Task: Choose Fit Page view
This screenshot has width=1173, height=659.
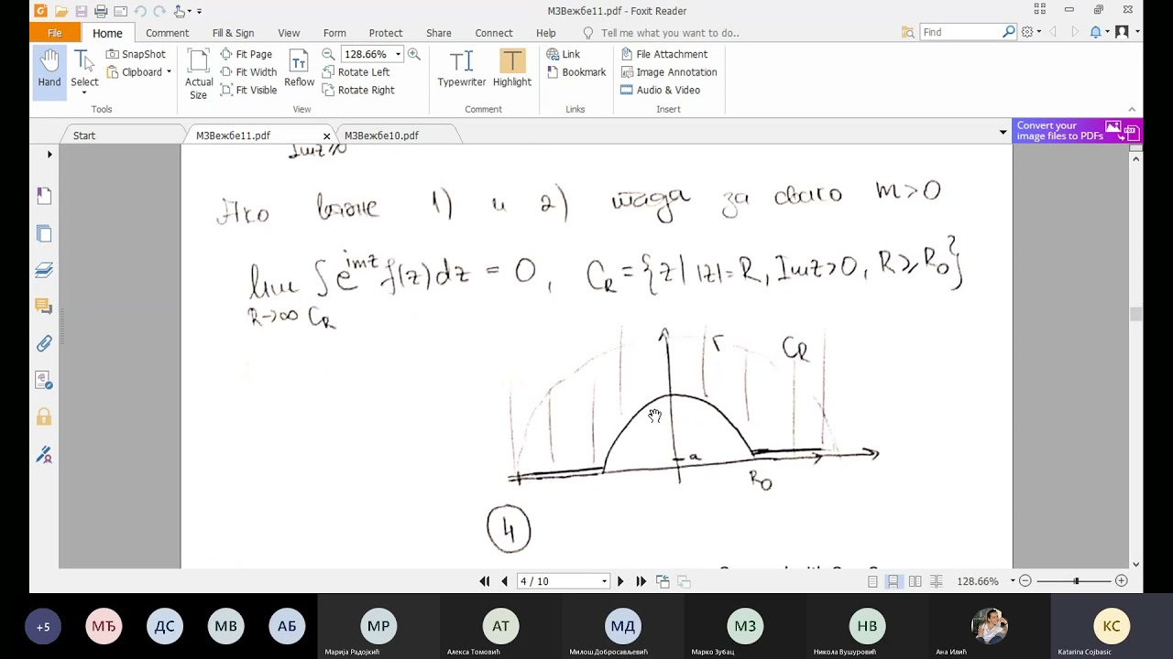Action: click(x=247, y=54)
